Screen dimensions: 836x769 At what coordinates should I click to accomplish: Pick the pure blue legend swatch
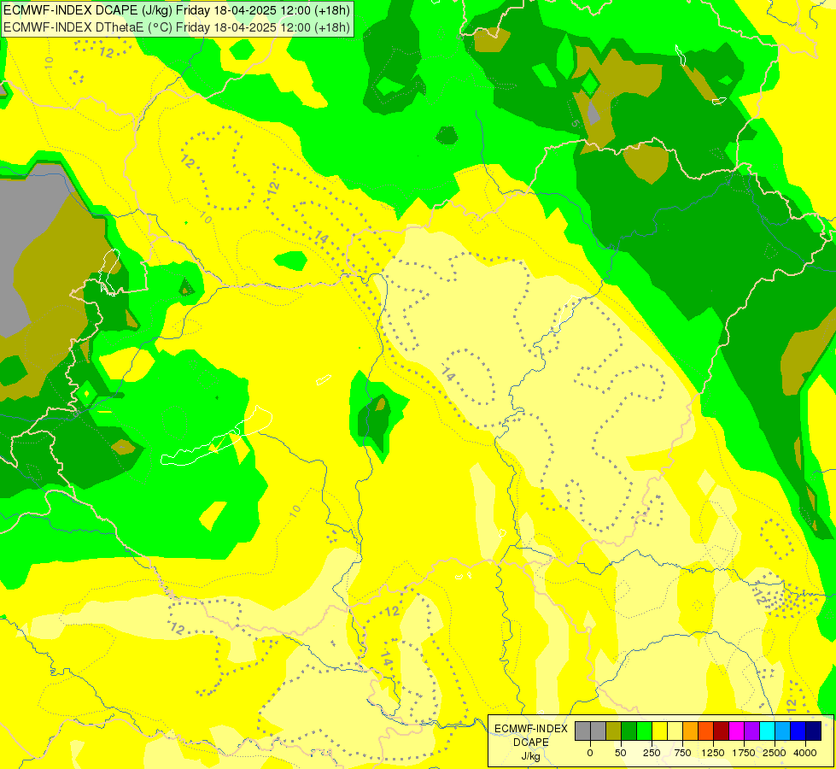point(798,731)
